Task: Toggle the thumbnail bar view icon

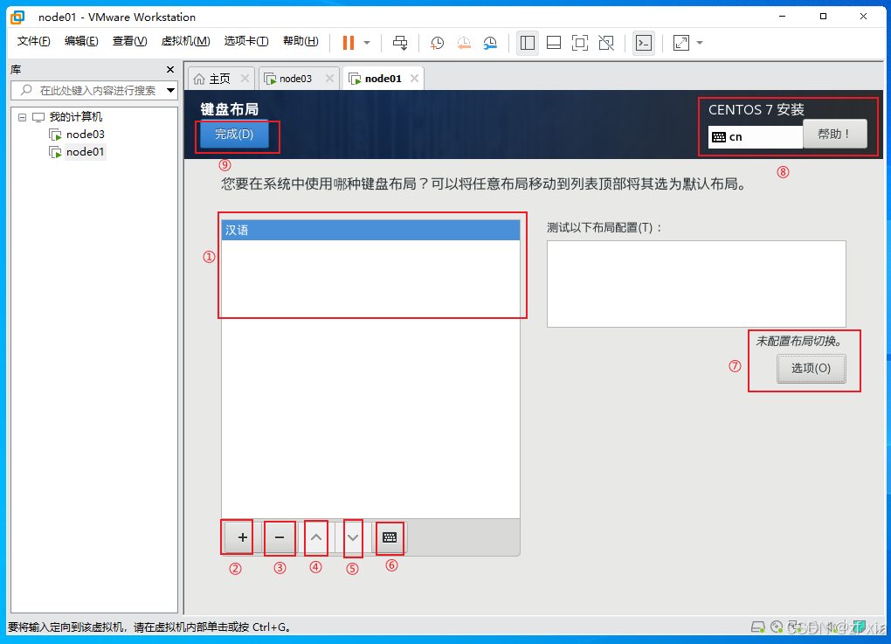Action: tap(554, 43)
